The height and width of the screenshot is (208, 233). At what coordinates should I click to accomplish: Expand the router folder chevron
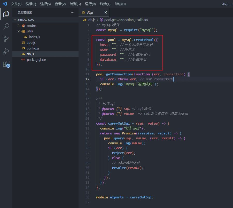pos(18,25)
